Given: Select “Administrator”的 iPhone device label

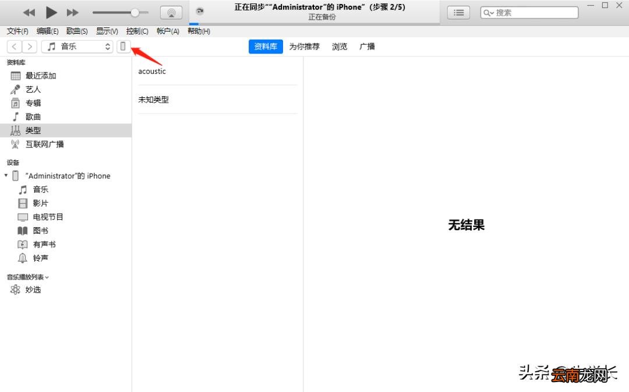Looking at the screenshot, I should tap(68, 176).
